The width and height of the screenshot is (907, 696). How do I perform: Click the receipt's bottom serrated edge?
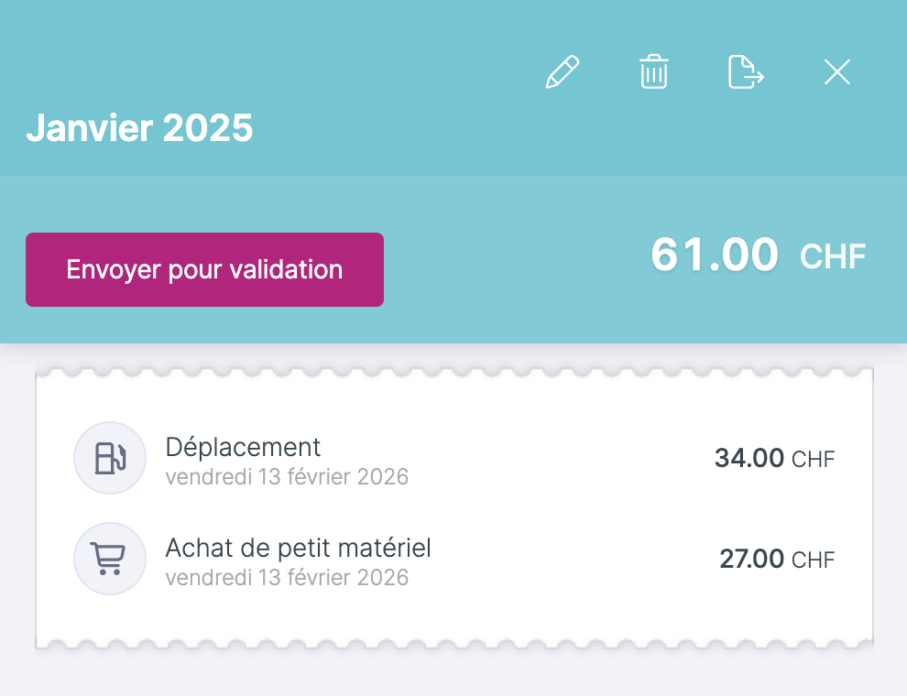453,644
